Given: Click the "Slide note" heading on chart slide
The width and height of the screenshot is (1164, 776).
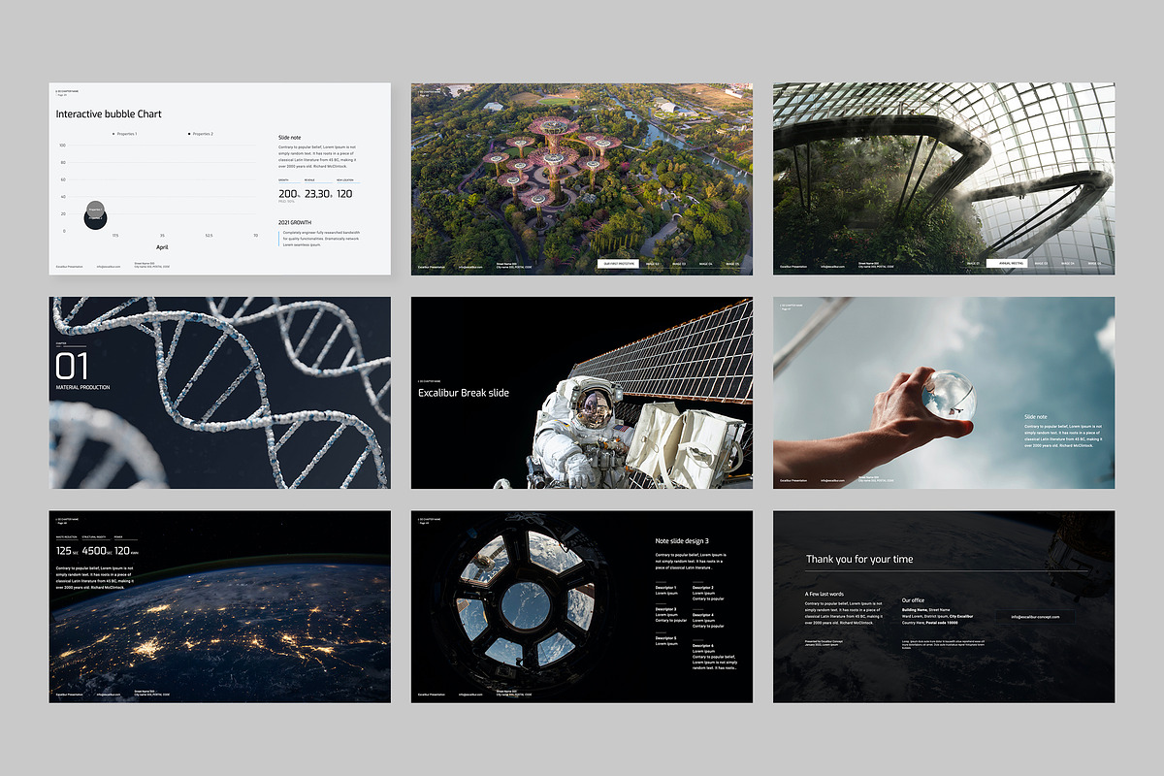Looking at the screenshot, I should pyautogui.click(x=289, y=138).
